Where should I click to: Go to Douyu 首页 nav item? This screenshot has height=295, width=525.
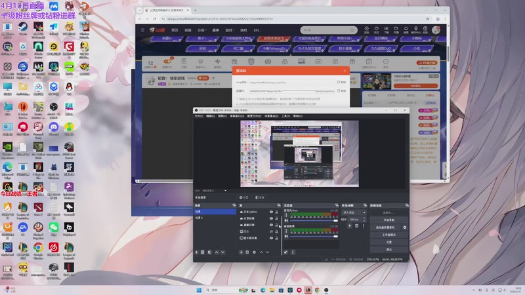tap(175, 30)
